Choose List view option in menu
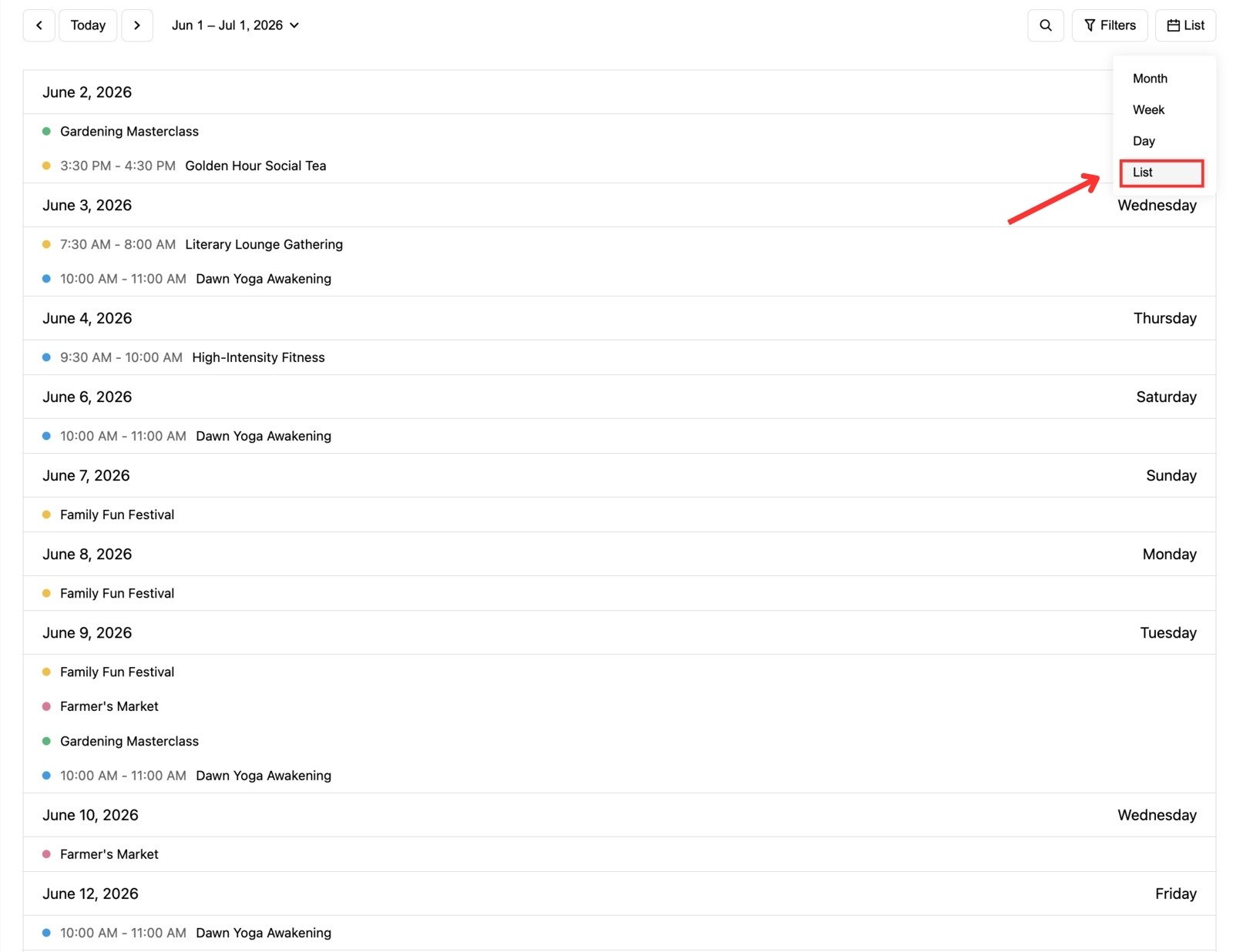The image size is (1233, 952). click(1162, 173)
